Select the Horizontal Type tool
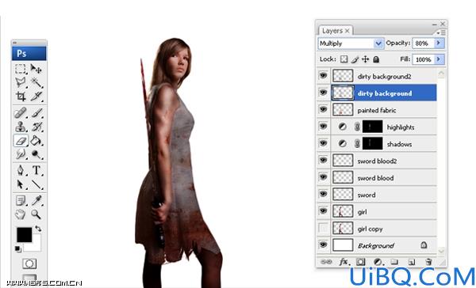 [x=36, y=170]
